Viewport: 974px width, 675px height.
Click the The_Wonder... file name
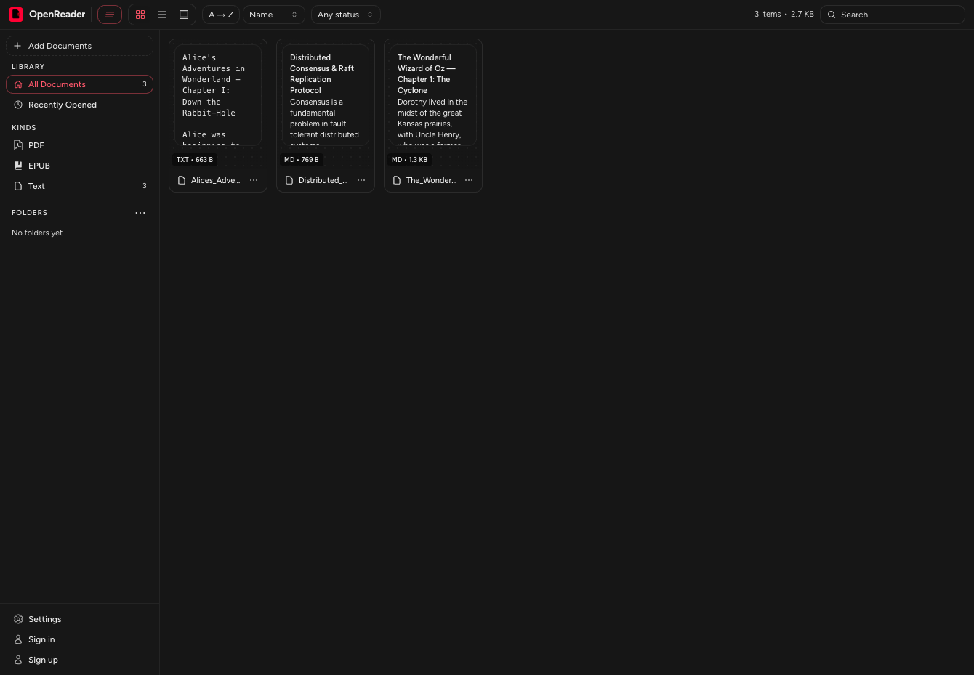pos(431,180)
